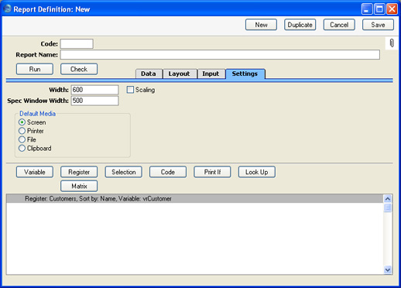Image resolution: width=401 pixels, height=288 pixels.
Task: Add a Selection line
Action: [124, 172]
